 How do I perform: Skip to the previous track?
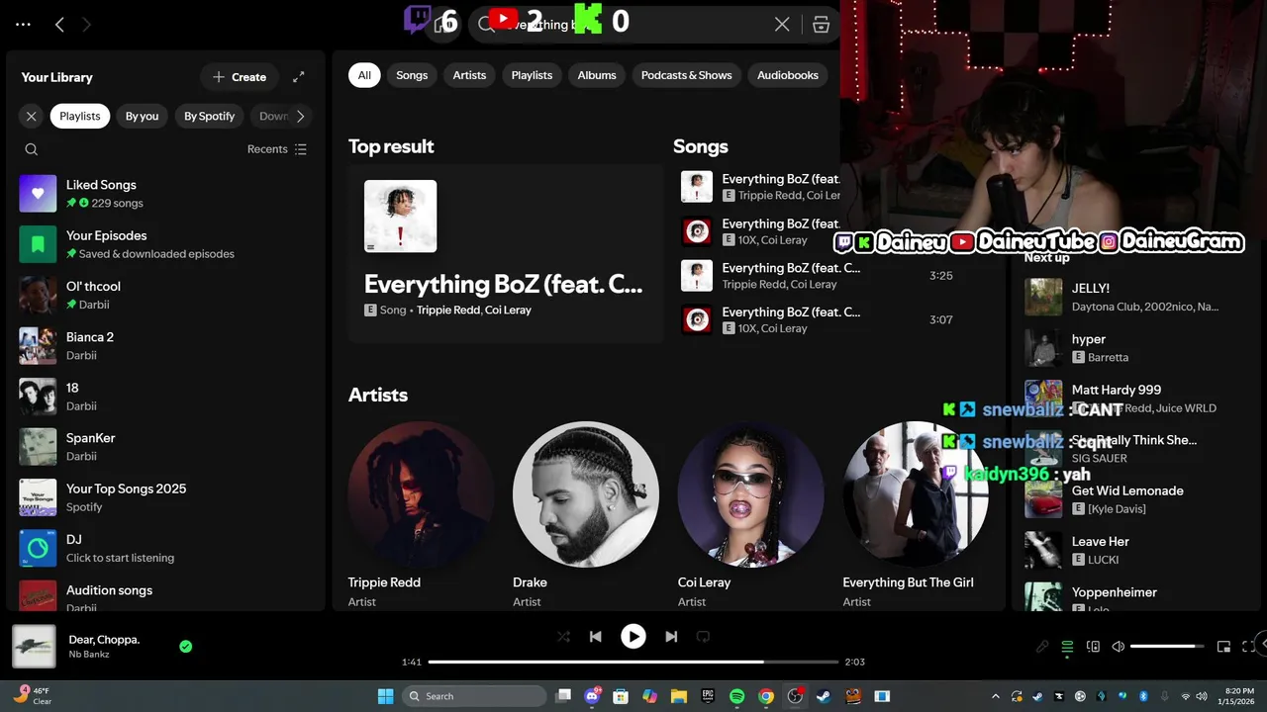pos(596,637)
